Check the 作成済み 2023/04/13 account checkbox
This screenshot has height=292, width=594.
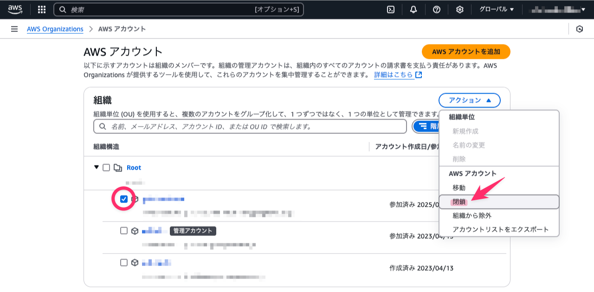pos(124,262)
